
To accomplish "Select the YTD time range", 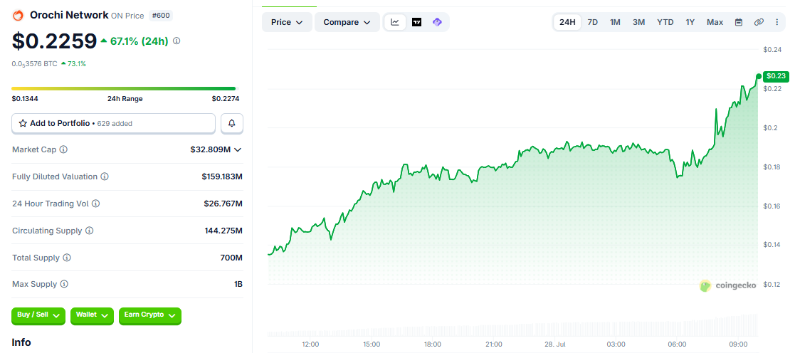I will 665,22.
